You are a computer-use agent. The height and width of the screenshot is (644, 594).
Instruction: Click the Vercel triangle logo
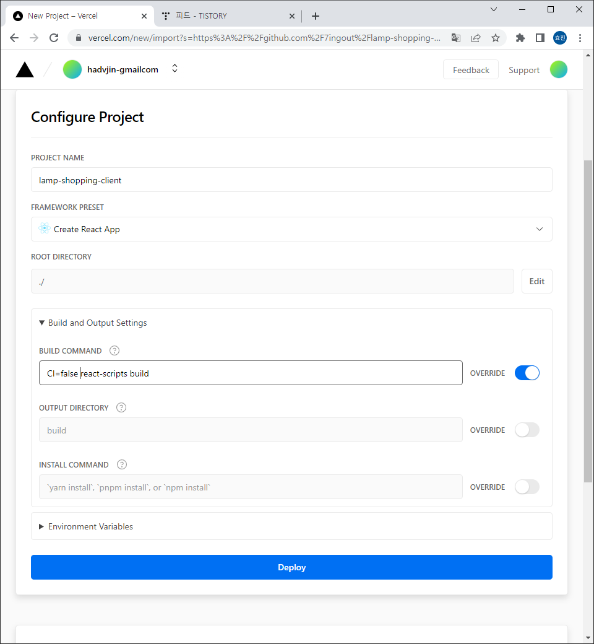[x=25, y=69]
